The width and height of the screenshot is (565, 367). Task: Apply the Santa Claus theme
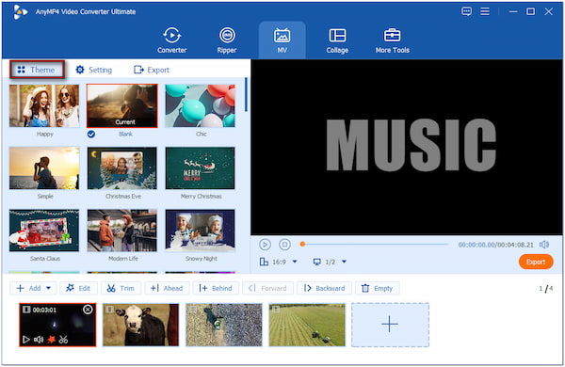[x=44, y=231]
